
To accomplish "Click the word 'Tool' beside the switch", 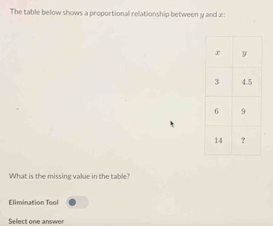I will [52, 202].
